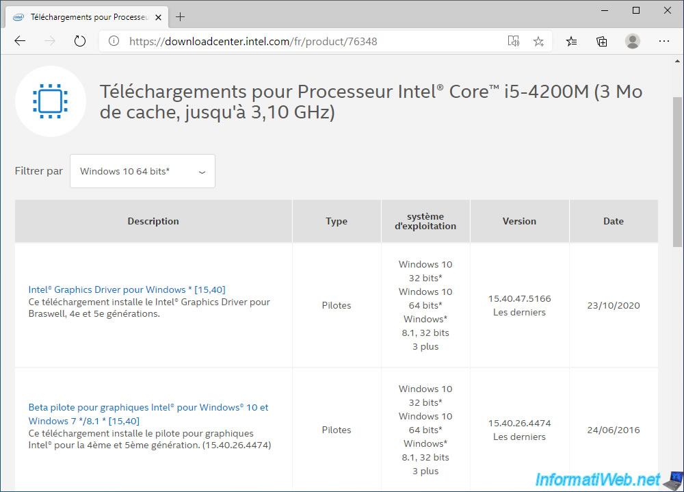Click the processor chip icon
This screenshot has width=684, height=492.
point(51,101)
